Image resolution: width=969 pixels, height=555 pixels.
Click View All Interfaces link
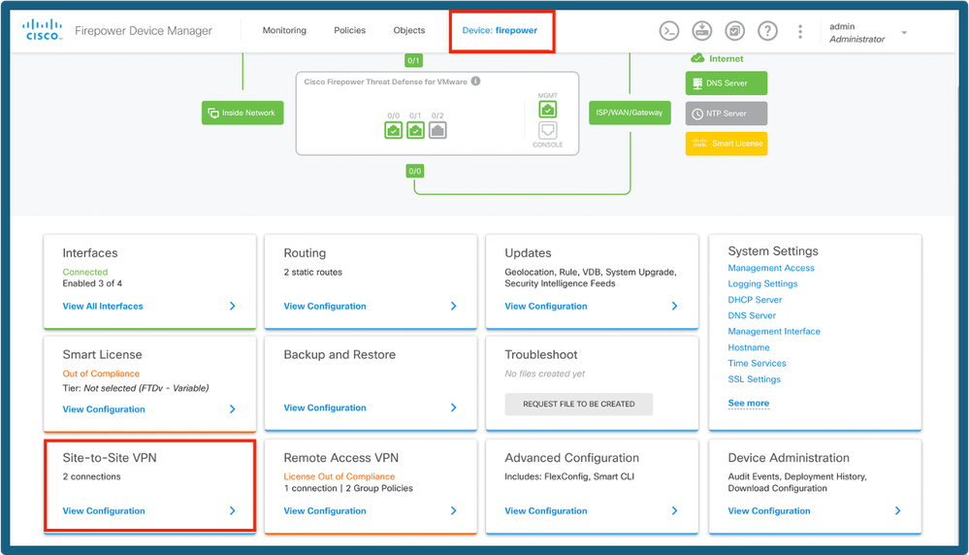pyautogui.click(x=103, y=306)
